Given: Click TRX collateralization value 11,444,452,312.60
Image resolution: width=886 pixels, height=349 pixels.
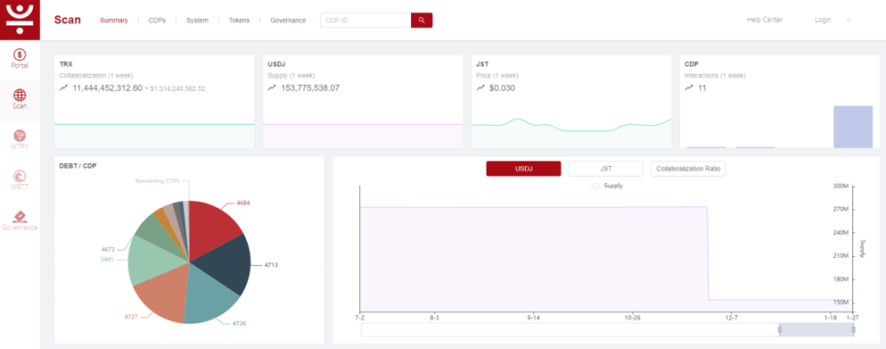Looking at the screenshot, I should pos(108,88).
